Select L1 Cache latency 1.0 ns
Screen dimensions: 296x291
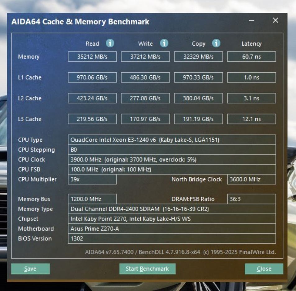pyautogui.click(x=252, y=77)
